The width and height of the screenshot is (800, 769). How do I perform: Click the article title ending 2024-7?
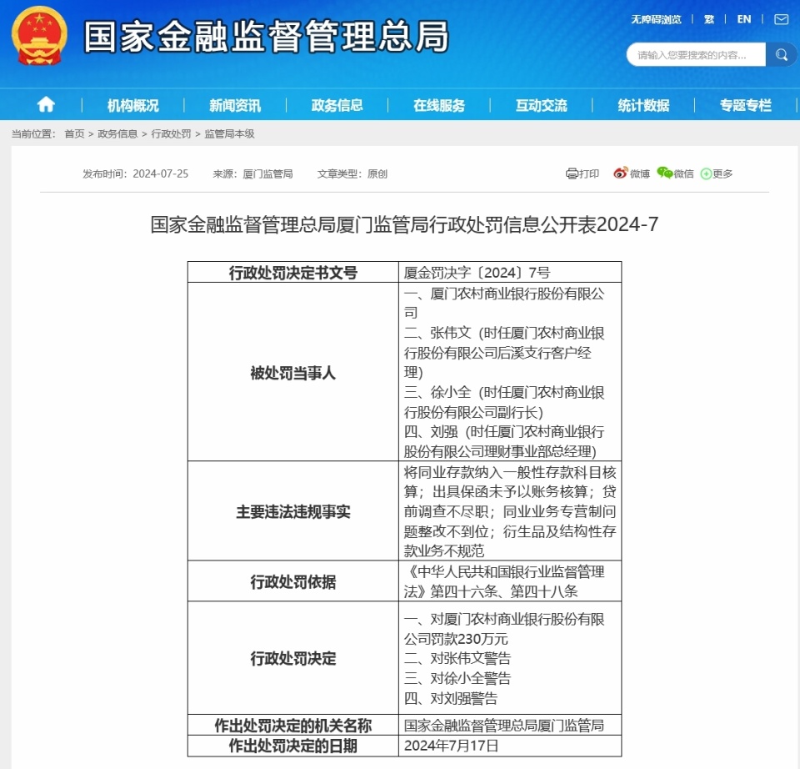(404, 224)
